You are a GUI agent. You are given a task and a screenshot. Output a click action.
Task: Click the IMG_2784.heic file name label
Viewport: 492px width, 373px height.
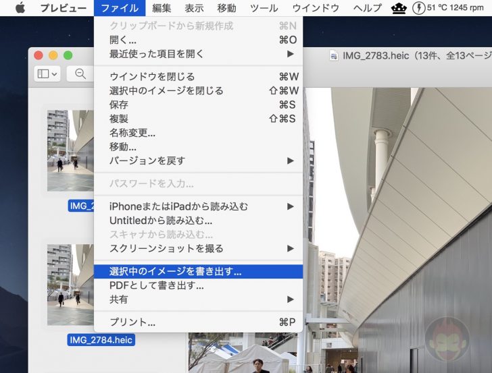101,340
